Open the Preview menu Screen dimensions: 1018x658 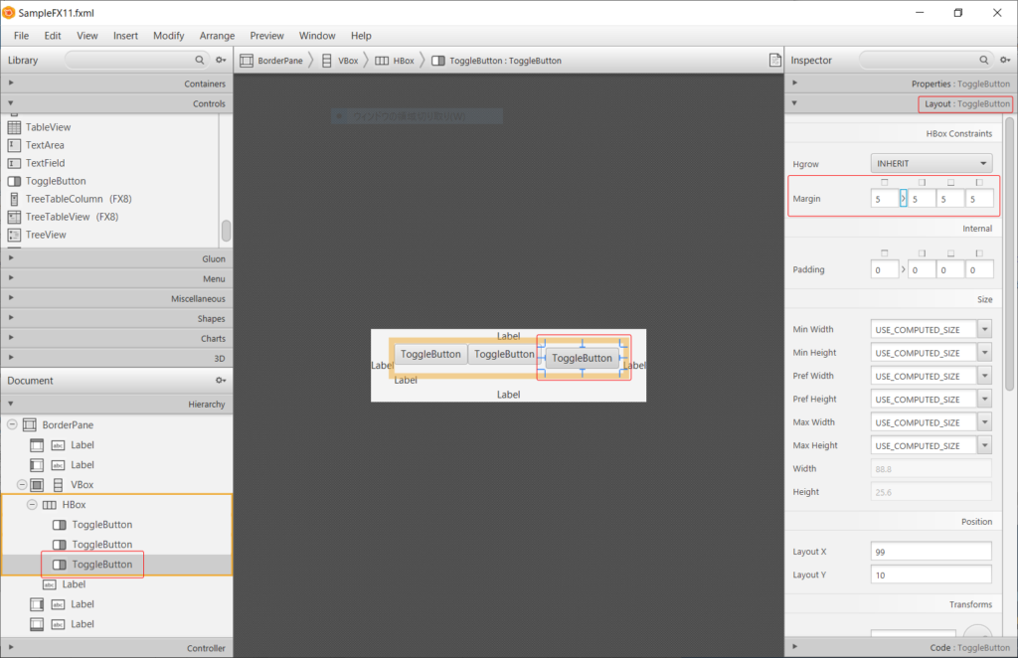coord(266,35)
